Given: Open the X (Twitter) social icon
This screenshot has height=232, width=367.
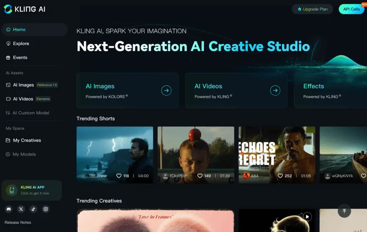Looking at the screenshot, I should coord(21,209).
